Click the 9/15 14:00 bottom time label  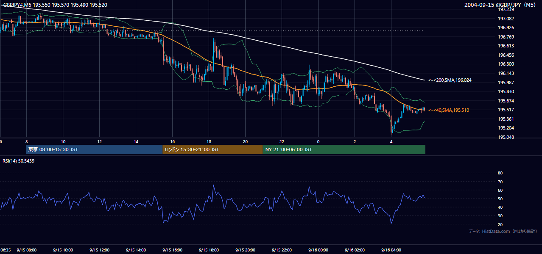click(136, 250)
